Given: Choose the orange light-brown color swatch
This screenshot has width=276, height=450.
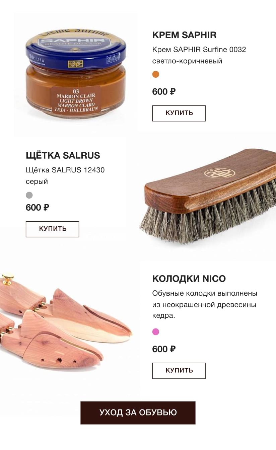Looking at the screenshot, I should [156, 74].
